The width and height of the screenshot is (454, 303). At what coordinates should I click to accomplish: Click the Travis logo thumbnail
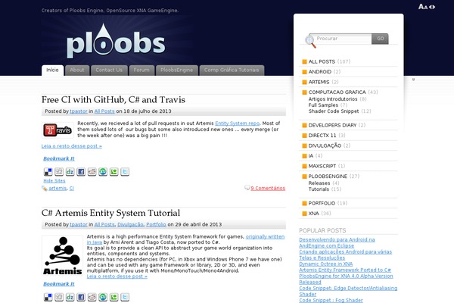pos(58,130)
